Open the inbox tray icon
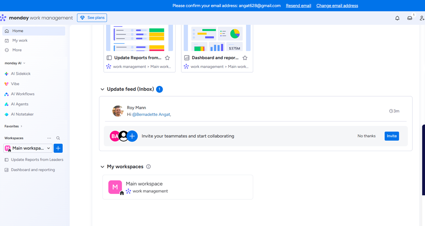This screenshot has width=425, height=226. coord(410,18)
